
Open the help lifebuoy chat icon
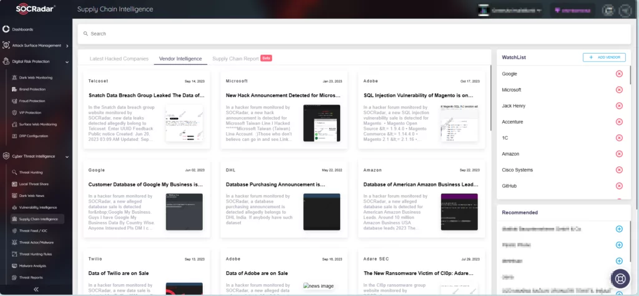click(620, 279)
